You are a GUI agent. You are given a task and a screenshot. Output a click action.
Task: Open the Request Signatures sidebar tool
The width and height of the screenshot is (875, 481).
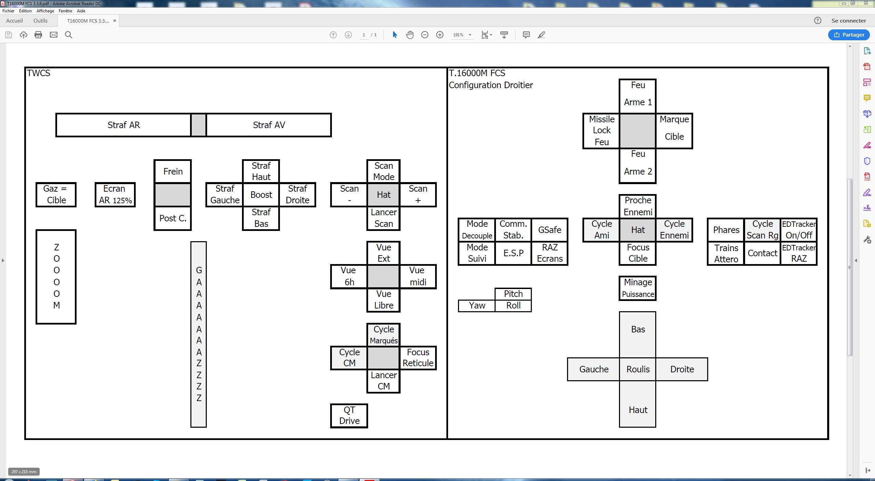coord(867,208)
